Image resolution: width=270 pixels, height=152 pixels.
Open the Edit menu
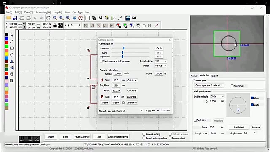[18, 12]
